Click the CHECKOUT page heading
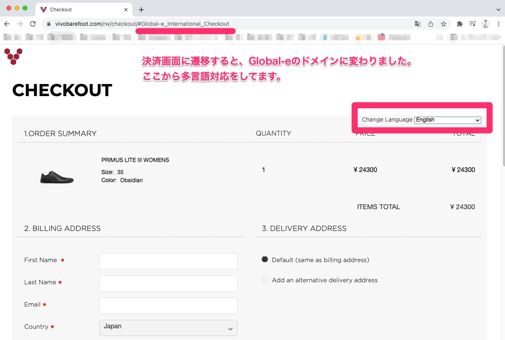This screenshot has width=505, height=340. 62,90
